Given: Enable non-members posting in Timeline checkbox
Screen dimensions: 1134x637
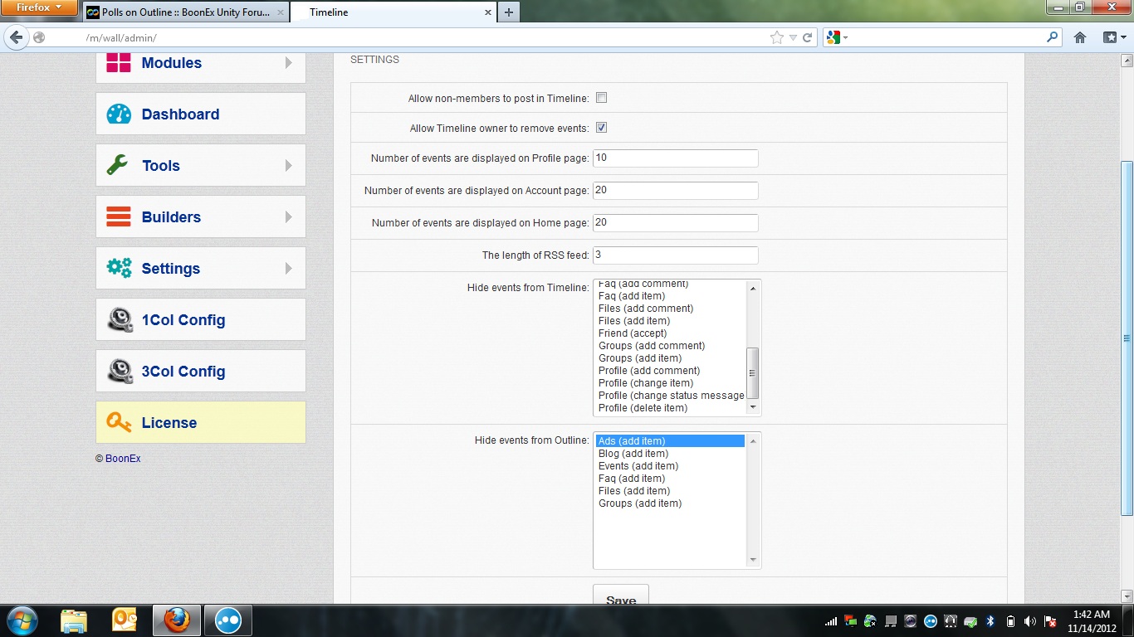Looking at the screenshot, I should coord(602,98).
